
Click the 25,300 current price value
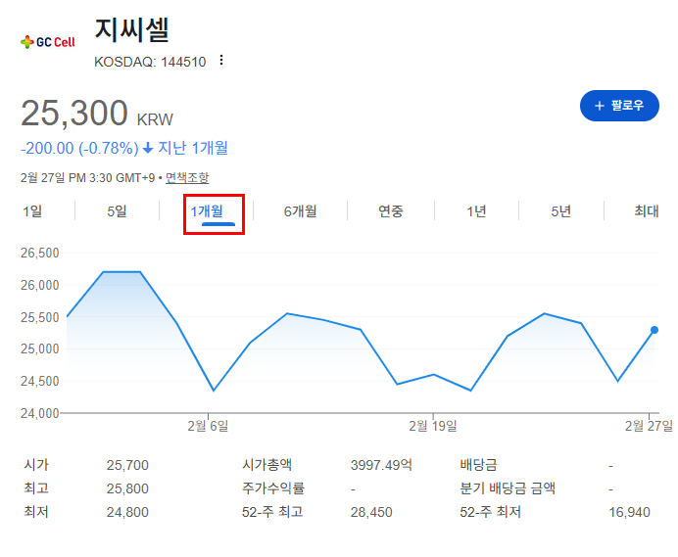pyautogui.click(x=74, y=113)
